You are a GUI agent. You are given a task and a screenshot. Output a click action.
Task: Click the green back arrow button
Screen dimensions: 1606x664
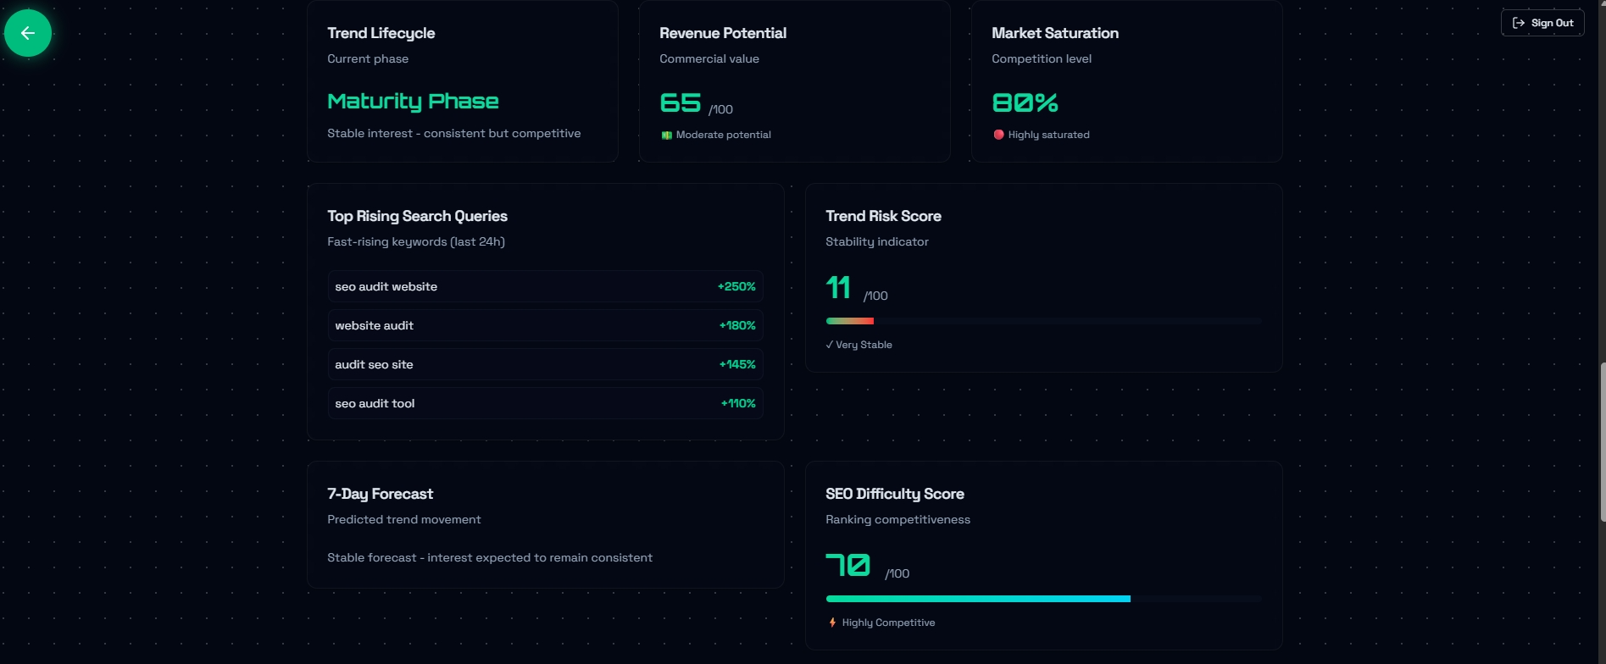click(28, 33)
